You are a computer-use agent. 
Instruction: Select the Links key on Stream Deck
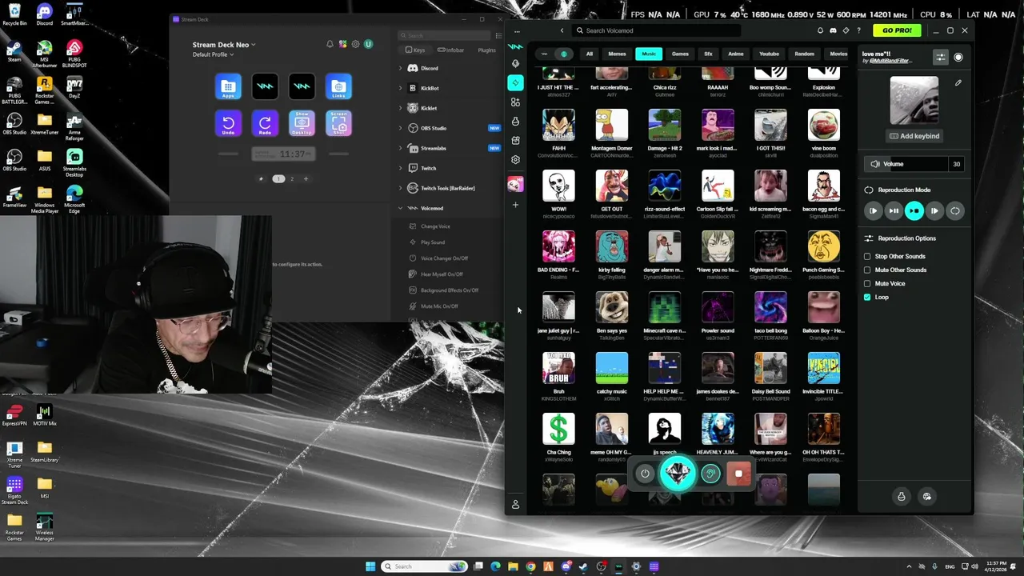tap(338, 86)
